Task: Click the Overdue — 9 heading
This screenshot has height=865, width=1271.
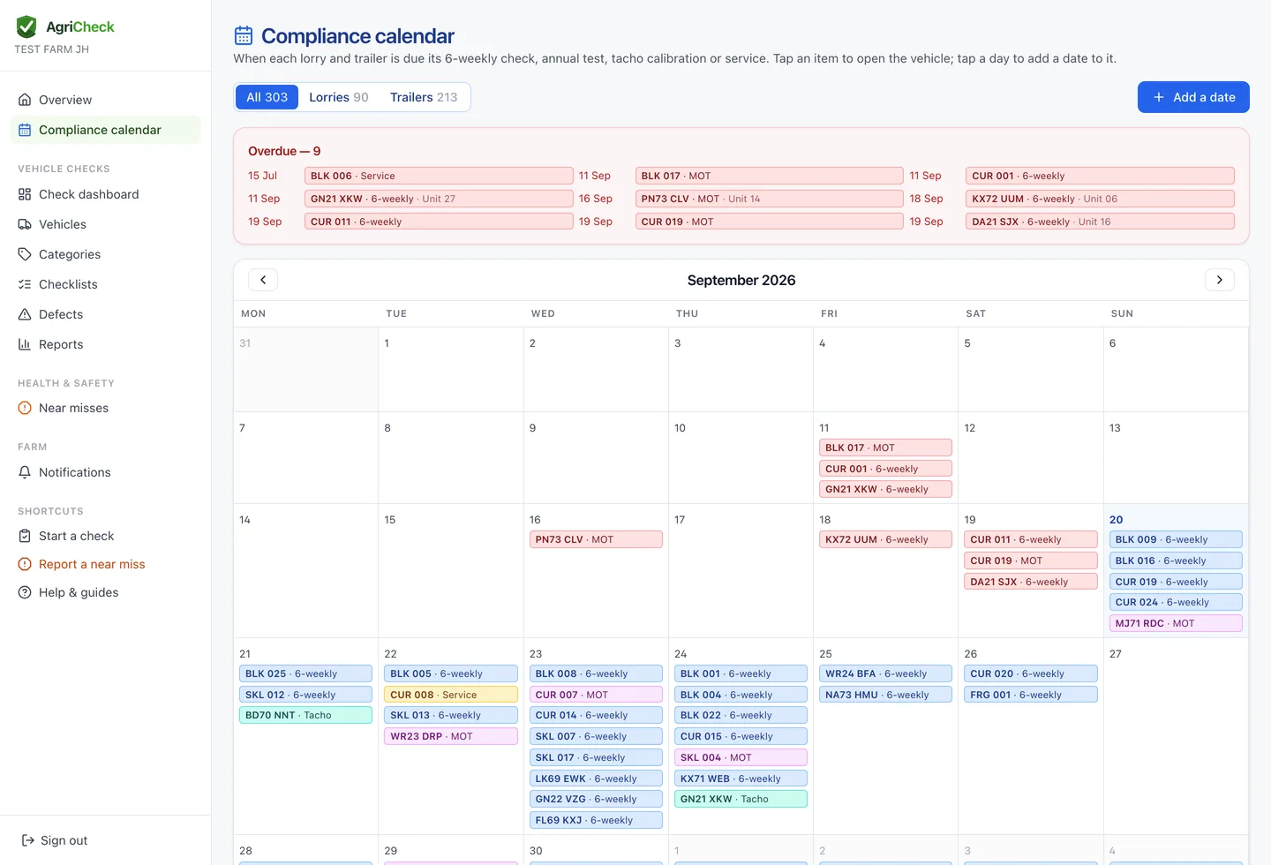Action: click(x=284, y=151)
